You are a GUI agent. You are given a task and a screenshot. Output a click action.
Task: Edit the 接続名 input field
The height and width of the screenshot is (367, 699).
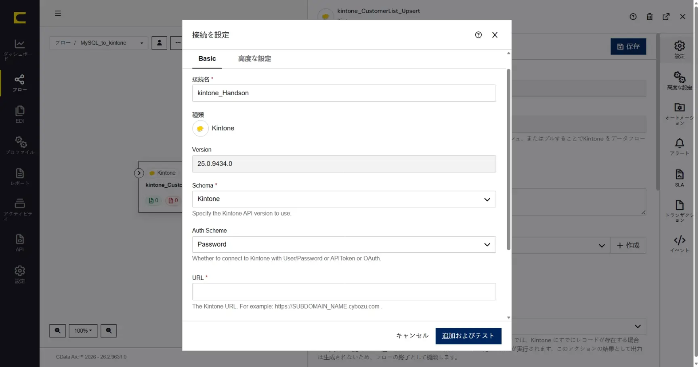click(x=344, y=93)
